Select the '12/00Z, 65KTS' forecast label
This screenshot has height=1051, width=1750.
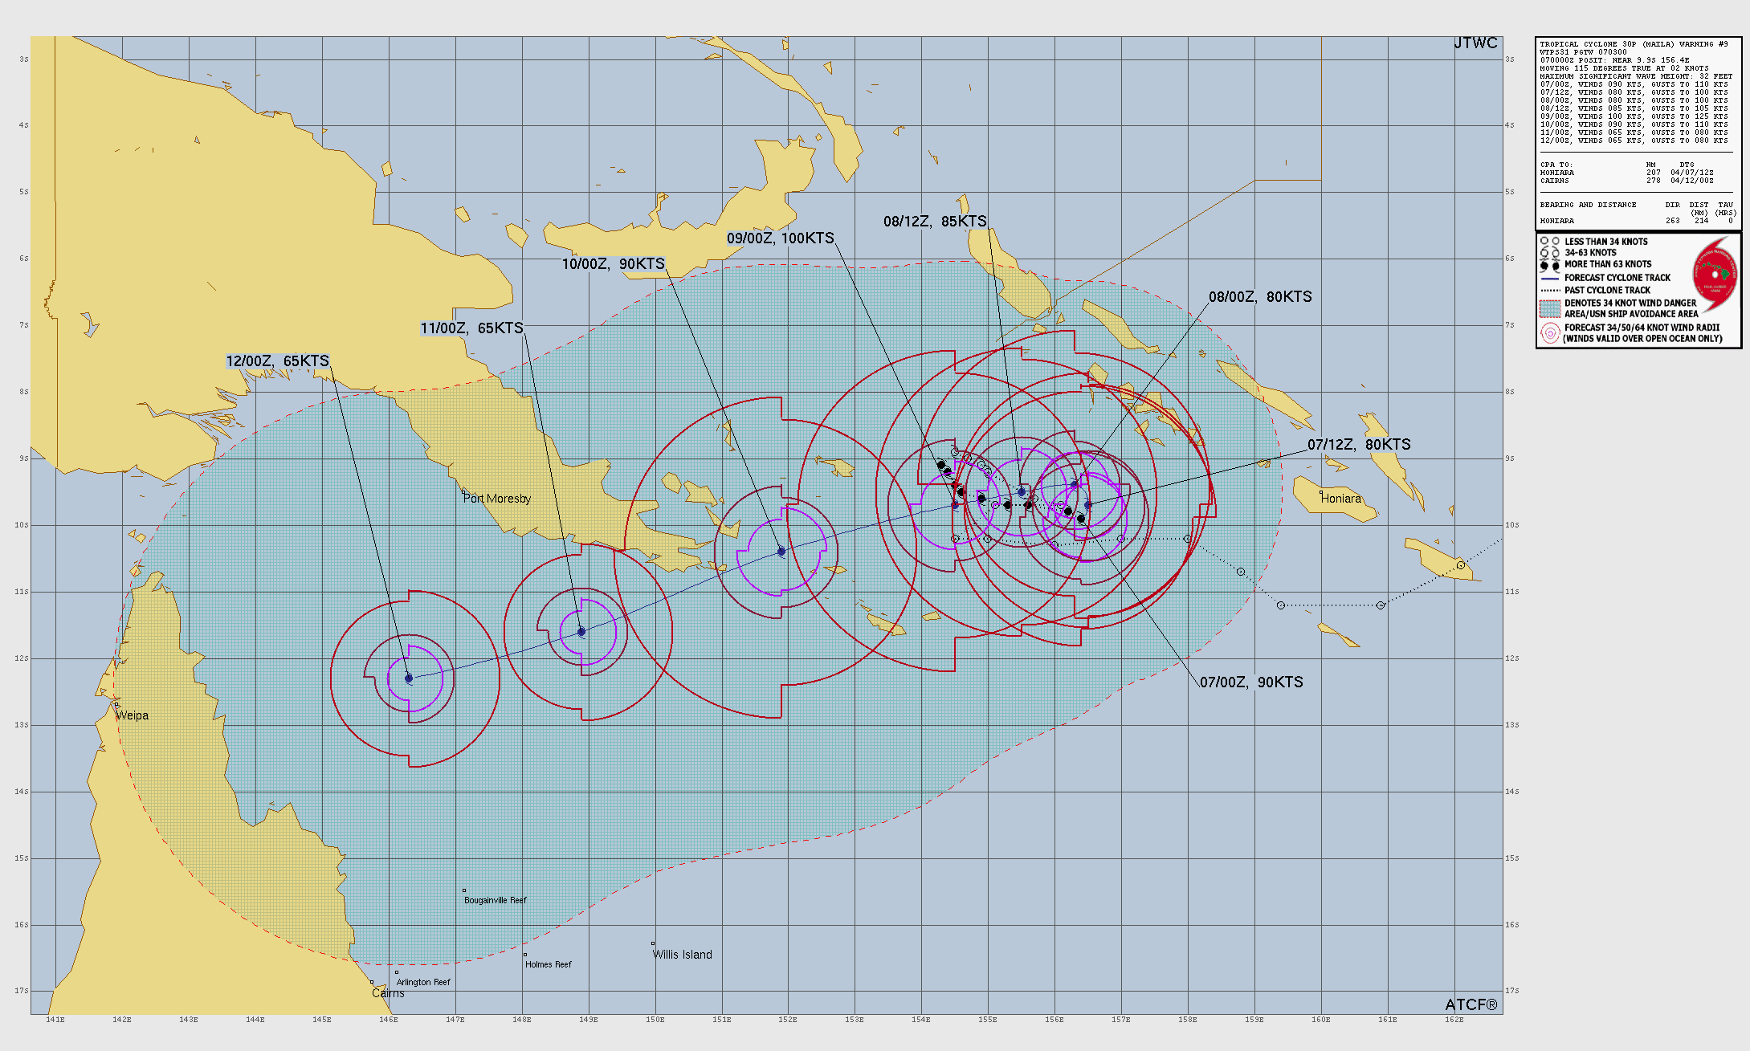[278, 361]
